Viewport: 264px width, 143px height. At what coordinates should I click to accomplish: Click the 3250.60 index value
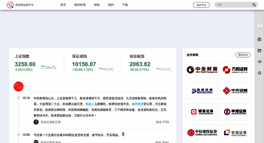[25, 64]
